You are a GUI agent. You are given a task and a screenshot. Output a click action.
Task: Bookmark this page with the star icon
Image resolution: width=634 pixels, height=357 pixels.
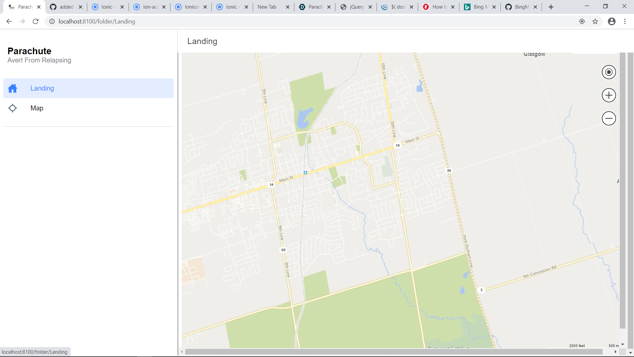coord(595,21)
